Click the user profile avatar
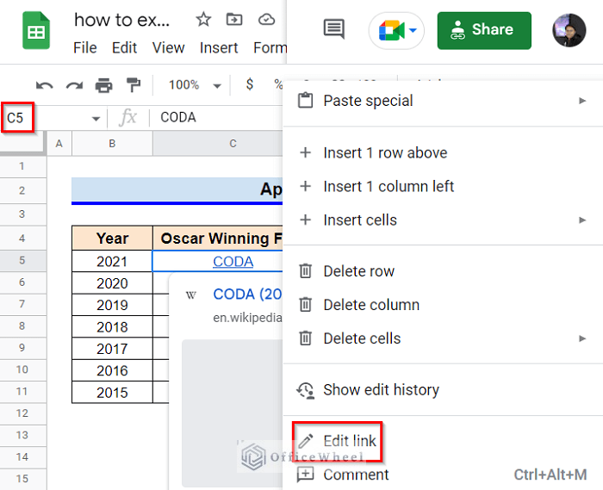This screenshot has height=490, width=603. (x=569, y=30)
